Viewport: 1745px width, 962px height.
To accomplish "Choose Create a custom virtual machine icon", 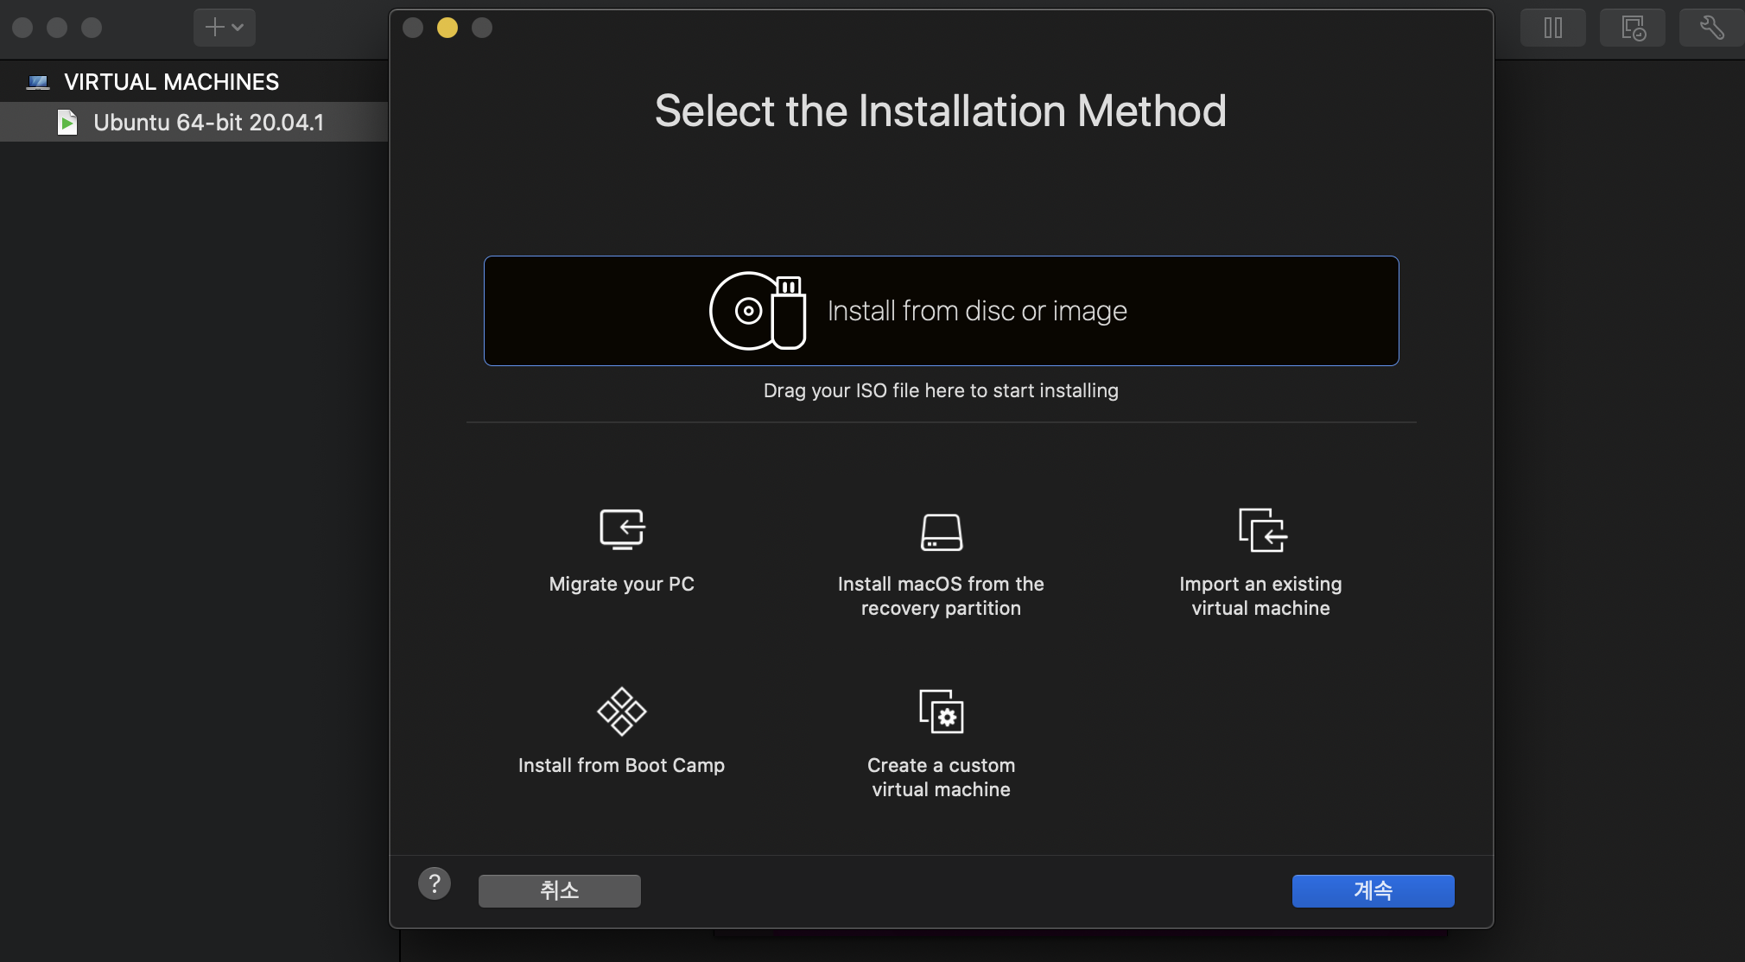I will 941,711.
